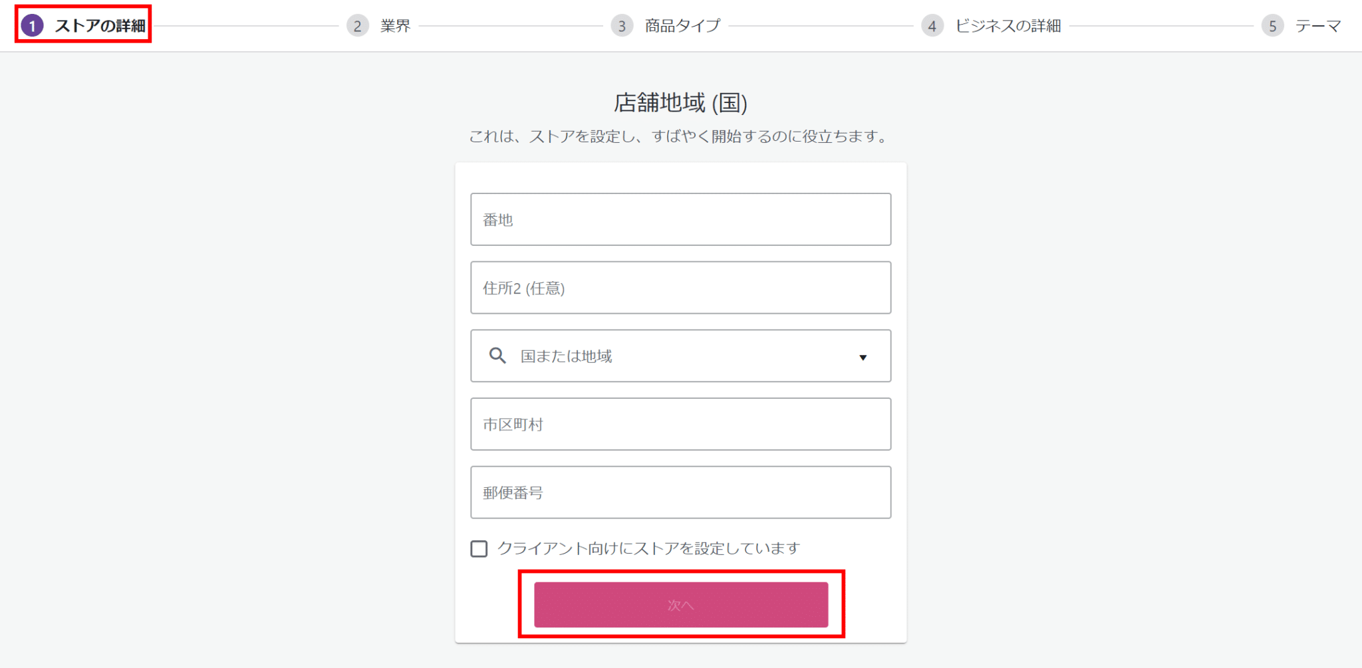
Task: Click the step 5 number circle
Action: [x=1272, y=26]
